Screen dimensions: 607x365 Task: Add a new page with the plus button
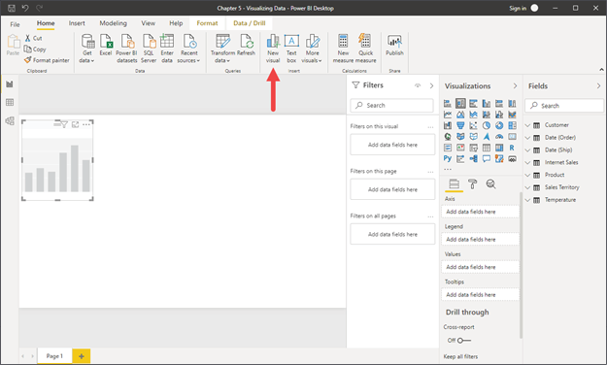pyautogui.click(x=82, y=356)
